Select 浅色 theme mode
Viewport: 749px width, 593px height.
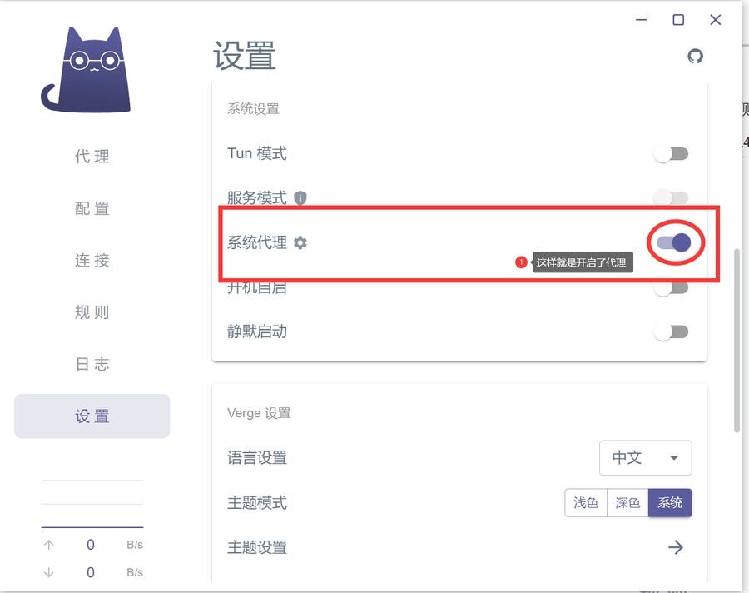click(x=586, y=502)
